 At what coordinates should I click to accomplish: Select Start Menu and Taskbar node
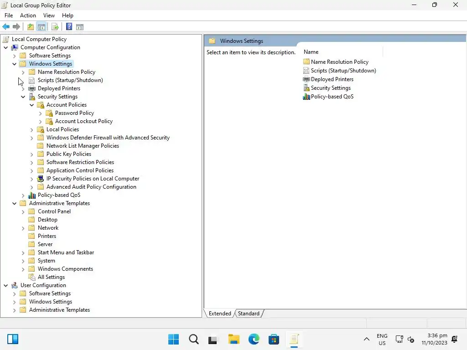tap(66, 252)
